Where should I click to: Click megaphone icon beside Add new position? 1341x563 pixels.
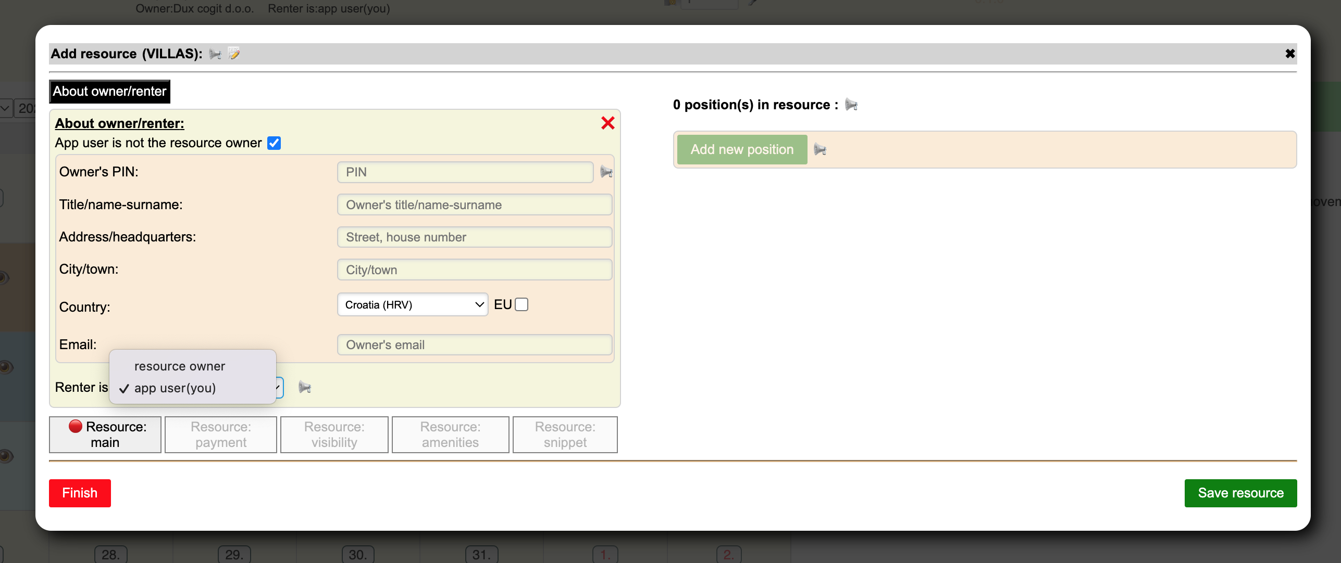(820, 150)
